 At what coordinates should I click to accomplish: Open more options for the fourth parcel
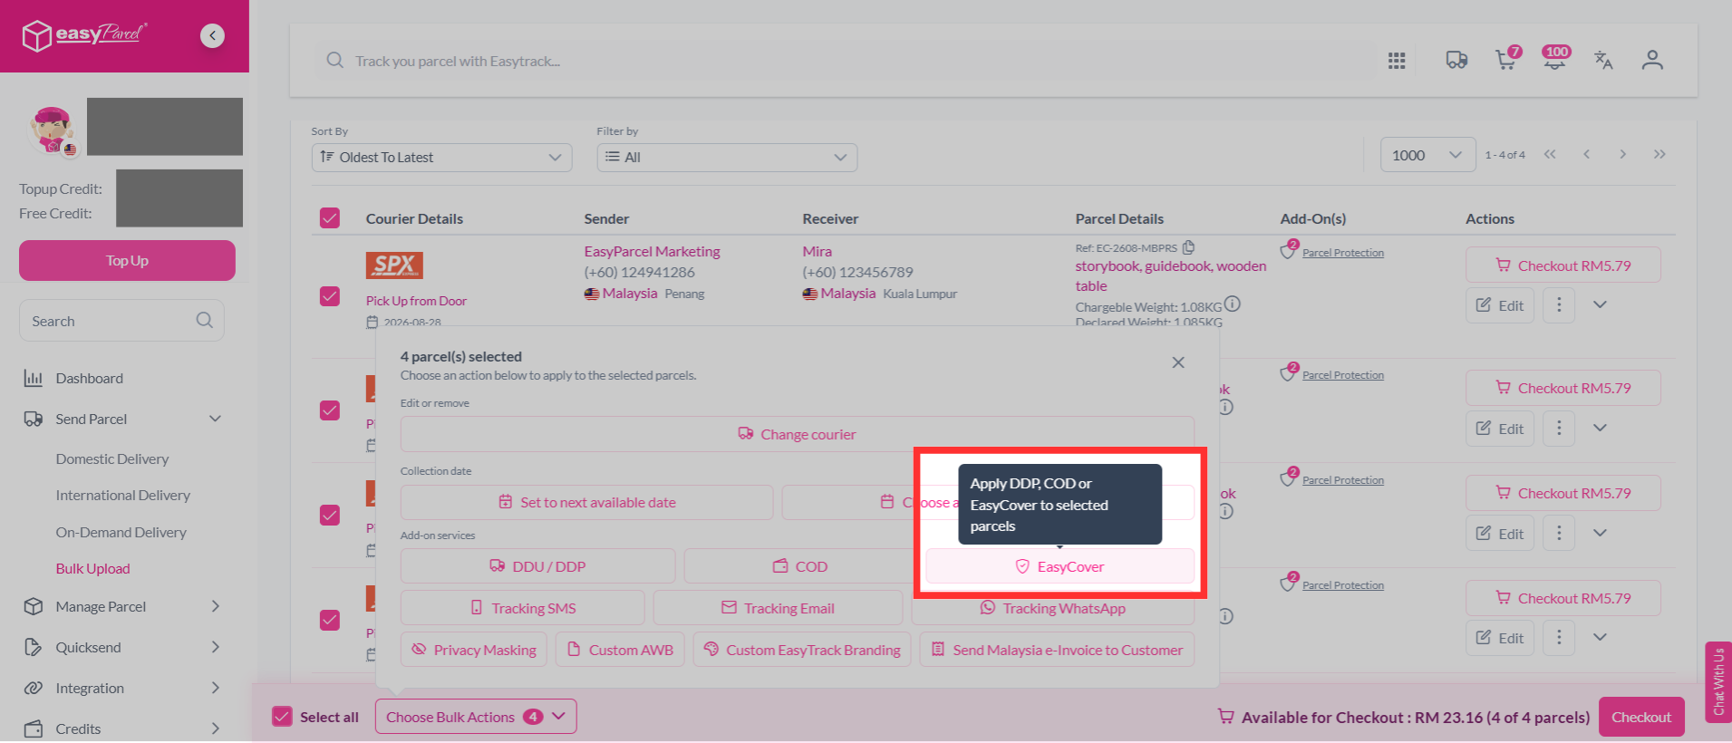pos(1559,638)
